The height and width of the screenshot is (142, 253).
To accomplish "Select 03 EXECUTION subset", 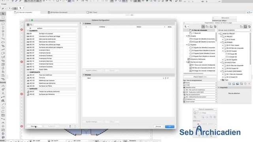I will (x=229, y=63).
